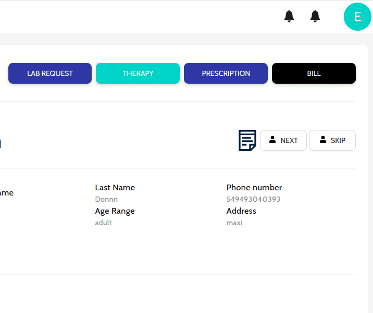Click the black BILL button
373x313 pixels.
click(314, 73)
